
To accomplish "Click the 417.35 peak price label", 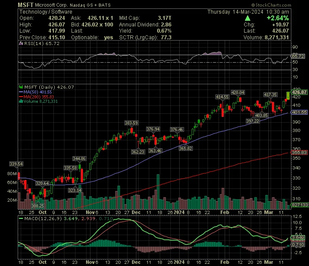I will tap(270, 95).
